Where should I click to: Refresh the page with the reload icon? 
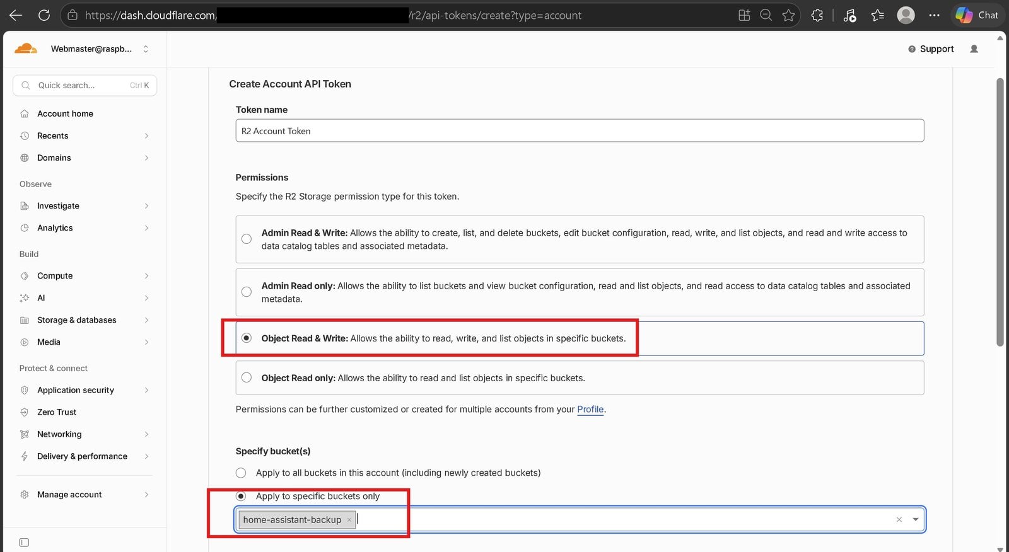click(x=44, y=15)
